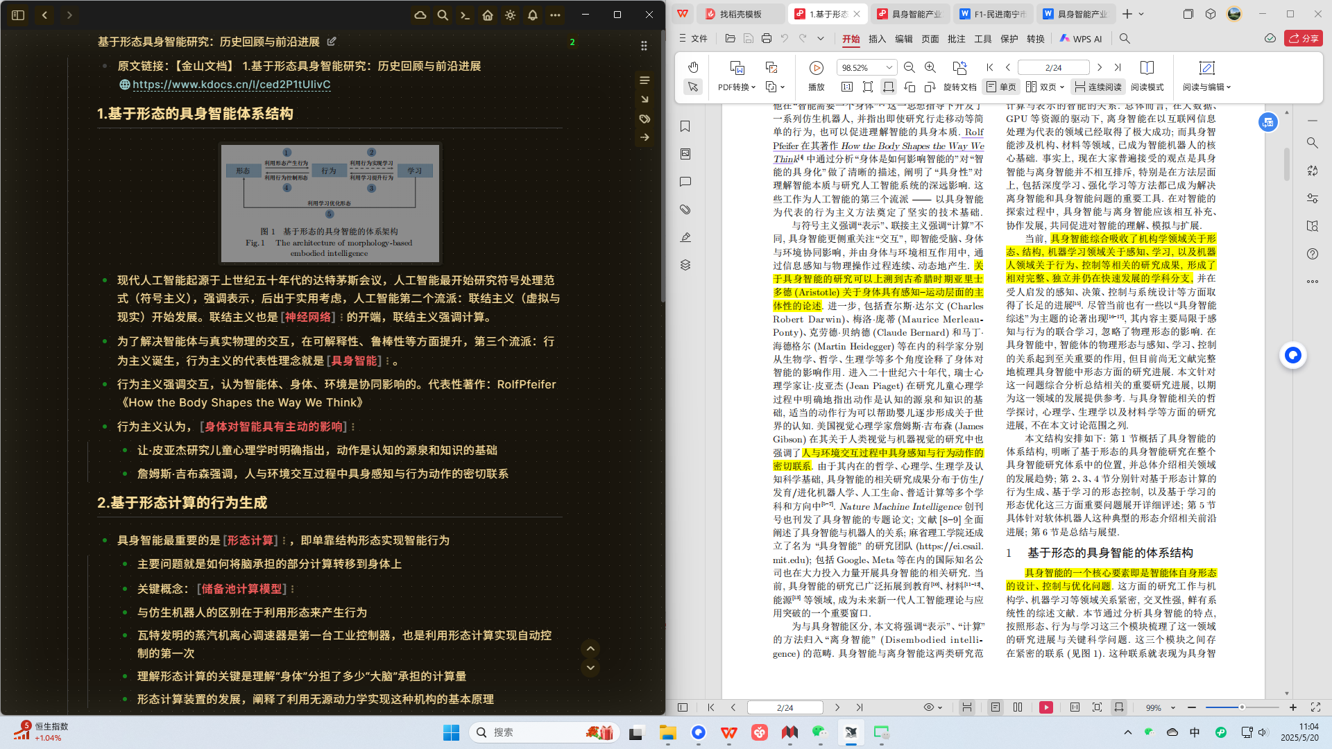Open the 具身智能 red linked reference
Image resolution: width=1332 pixels, height=749 pixels.
click(x=354, y=361)
